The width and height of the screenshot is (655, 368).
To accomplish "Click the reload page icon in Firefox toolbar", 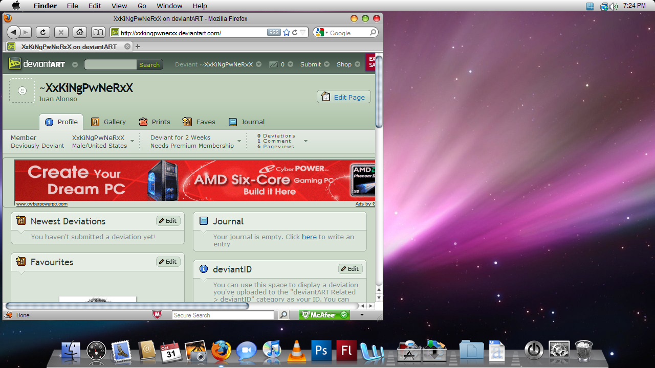I will coord(43,32).
